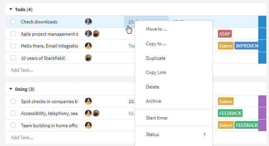Click FEEDBACK label on Team building row
The image size is (269, 146).
point(246,125)
